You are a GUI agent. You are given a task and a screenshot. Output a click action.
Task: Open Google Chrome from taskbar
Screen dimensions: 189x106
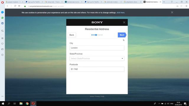[27, 103]
